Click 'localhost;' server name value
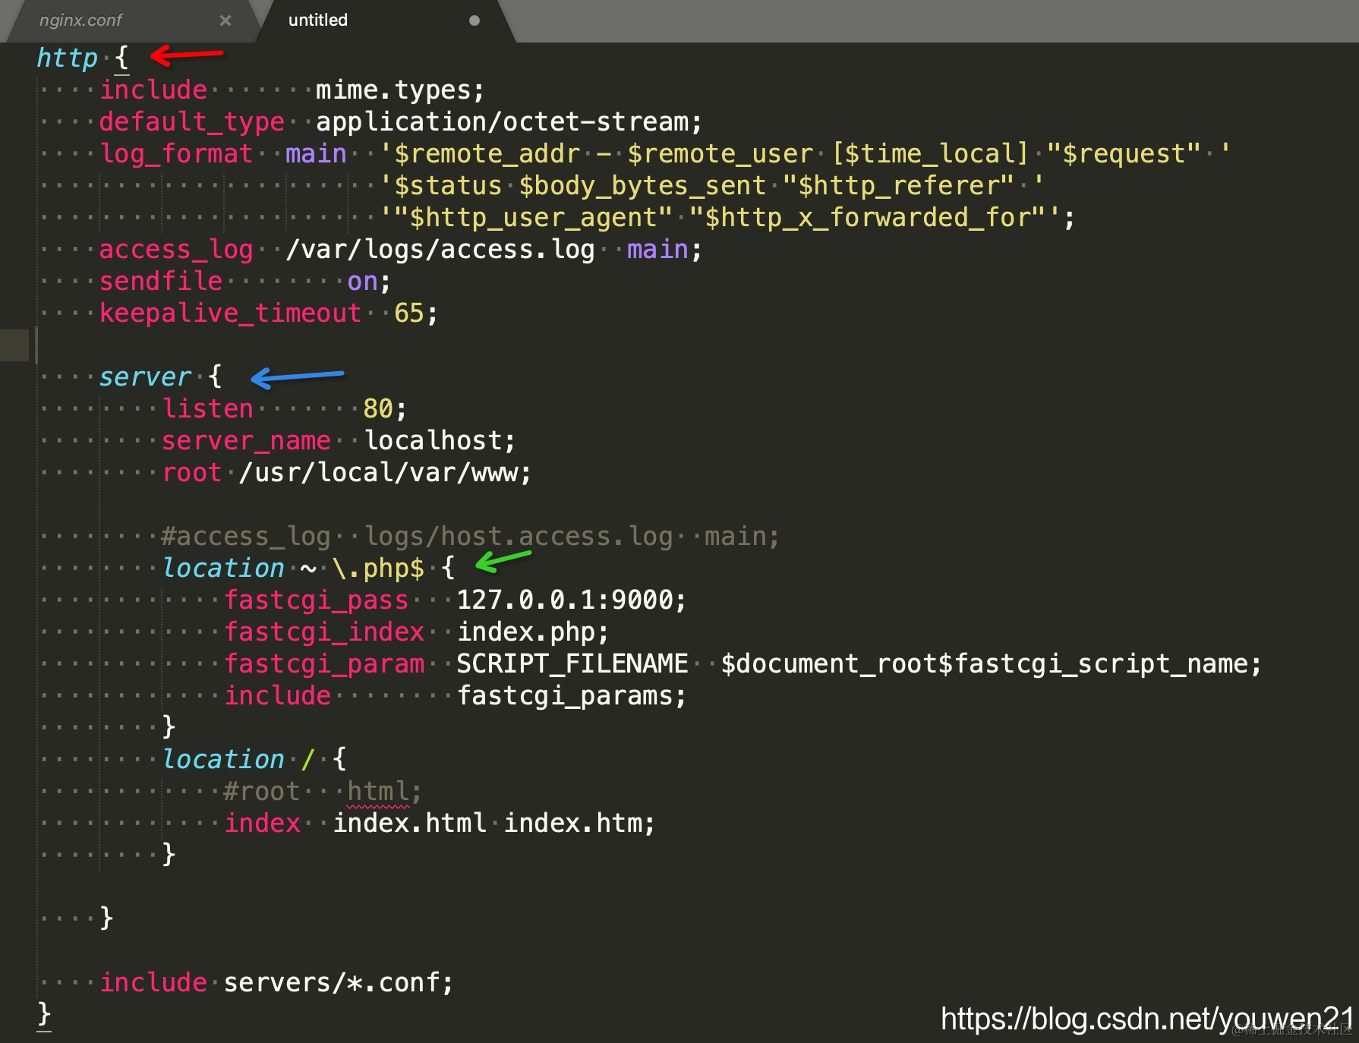Viewport: 1359px width, 1043px height. pyautogui.click(x=440, y=441)
